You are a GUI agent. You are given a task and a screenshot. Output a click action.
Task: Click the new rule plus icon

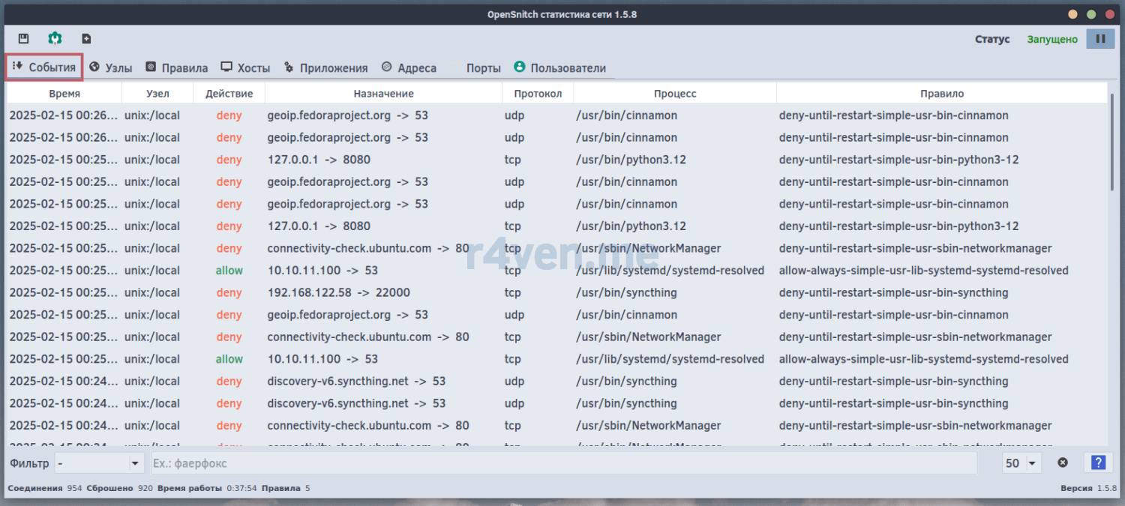coord(86,39)
